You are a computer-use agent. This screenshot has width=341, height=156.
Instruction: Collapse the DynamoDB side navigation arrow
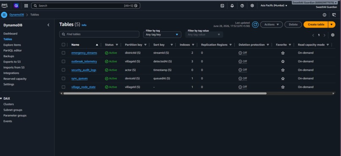pos(48,25)
